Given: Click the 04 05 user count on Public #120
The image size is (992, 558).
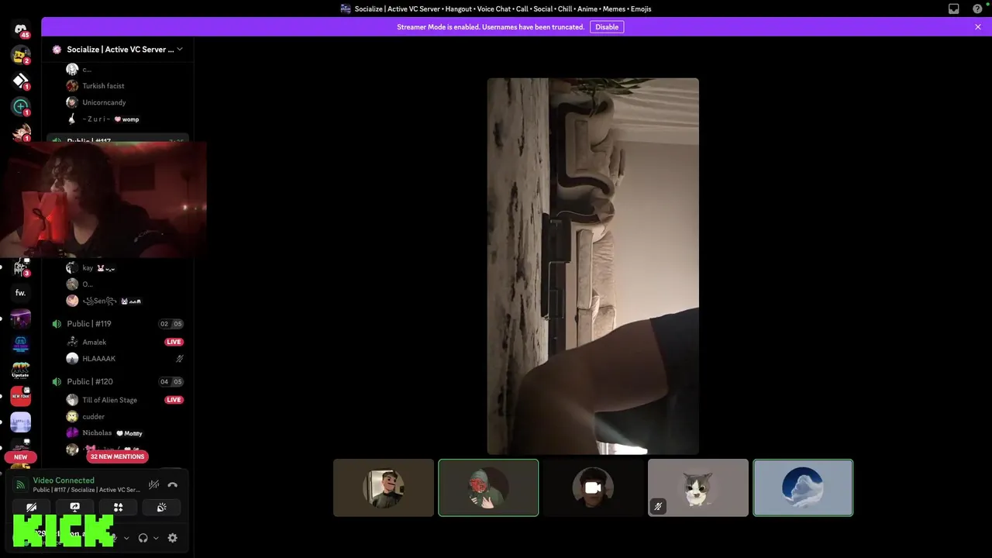Looking at the screenshot, I should click(x=170, y=381).
